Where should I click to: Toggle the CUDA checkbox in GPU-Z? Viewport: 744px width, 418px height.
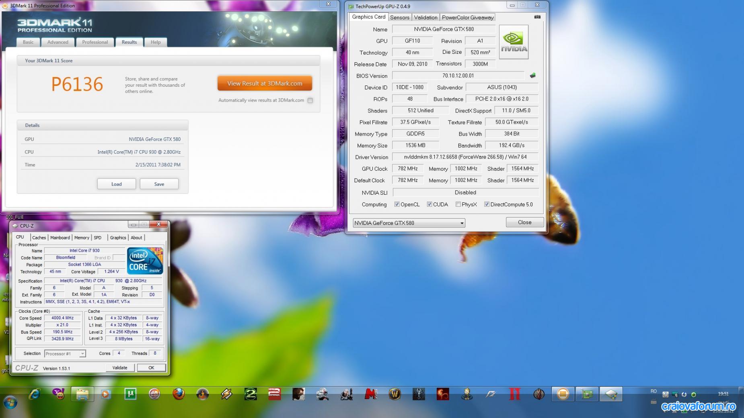430,204
